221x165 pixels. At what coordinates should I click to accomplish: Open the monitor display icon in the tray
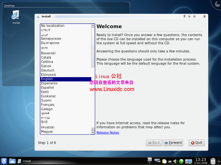189,161
